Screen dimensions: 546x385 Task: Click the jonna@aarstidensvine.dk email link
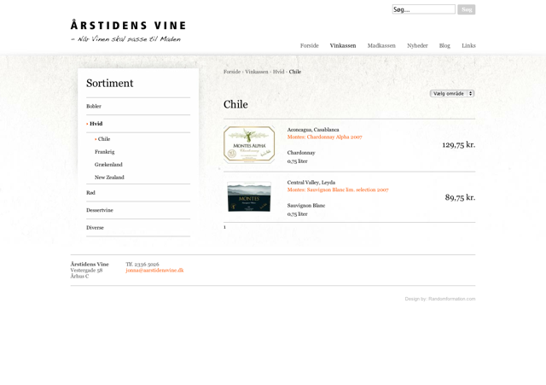[x=154, y=271]
